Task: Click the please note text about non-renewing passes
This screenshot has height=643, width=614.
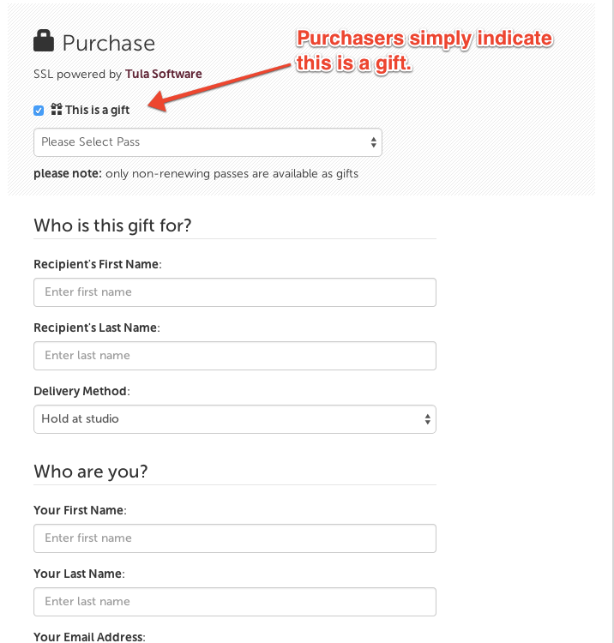Action: pyautogui.click(x=196, y=174)
